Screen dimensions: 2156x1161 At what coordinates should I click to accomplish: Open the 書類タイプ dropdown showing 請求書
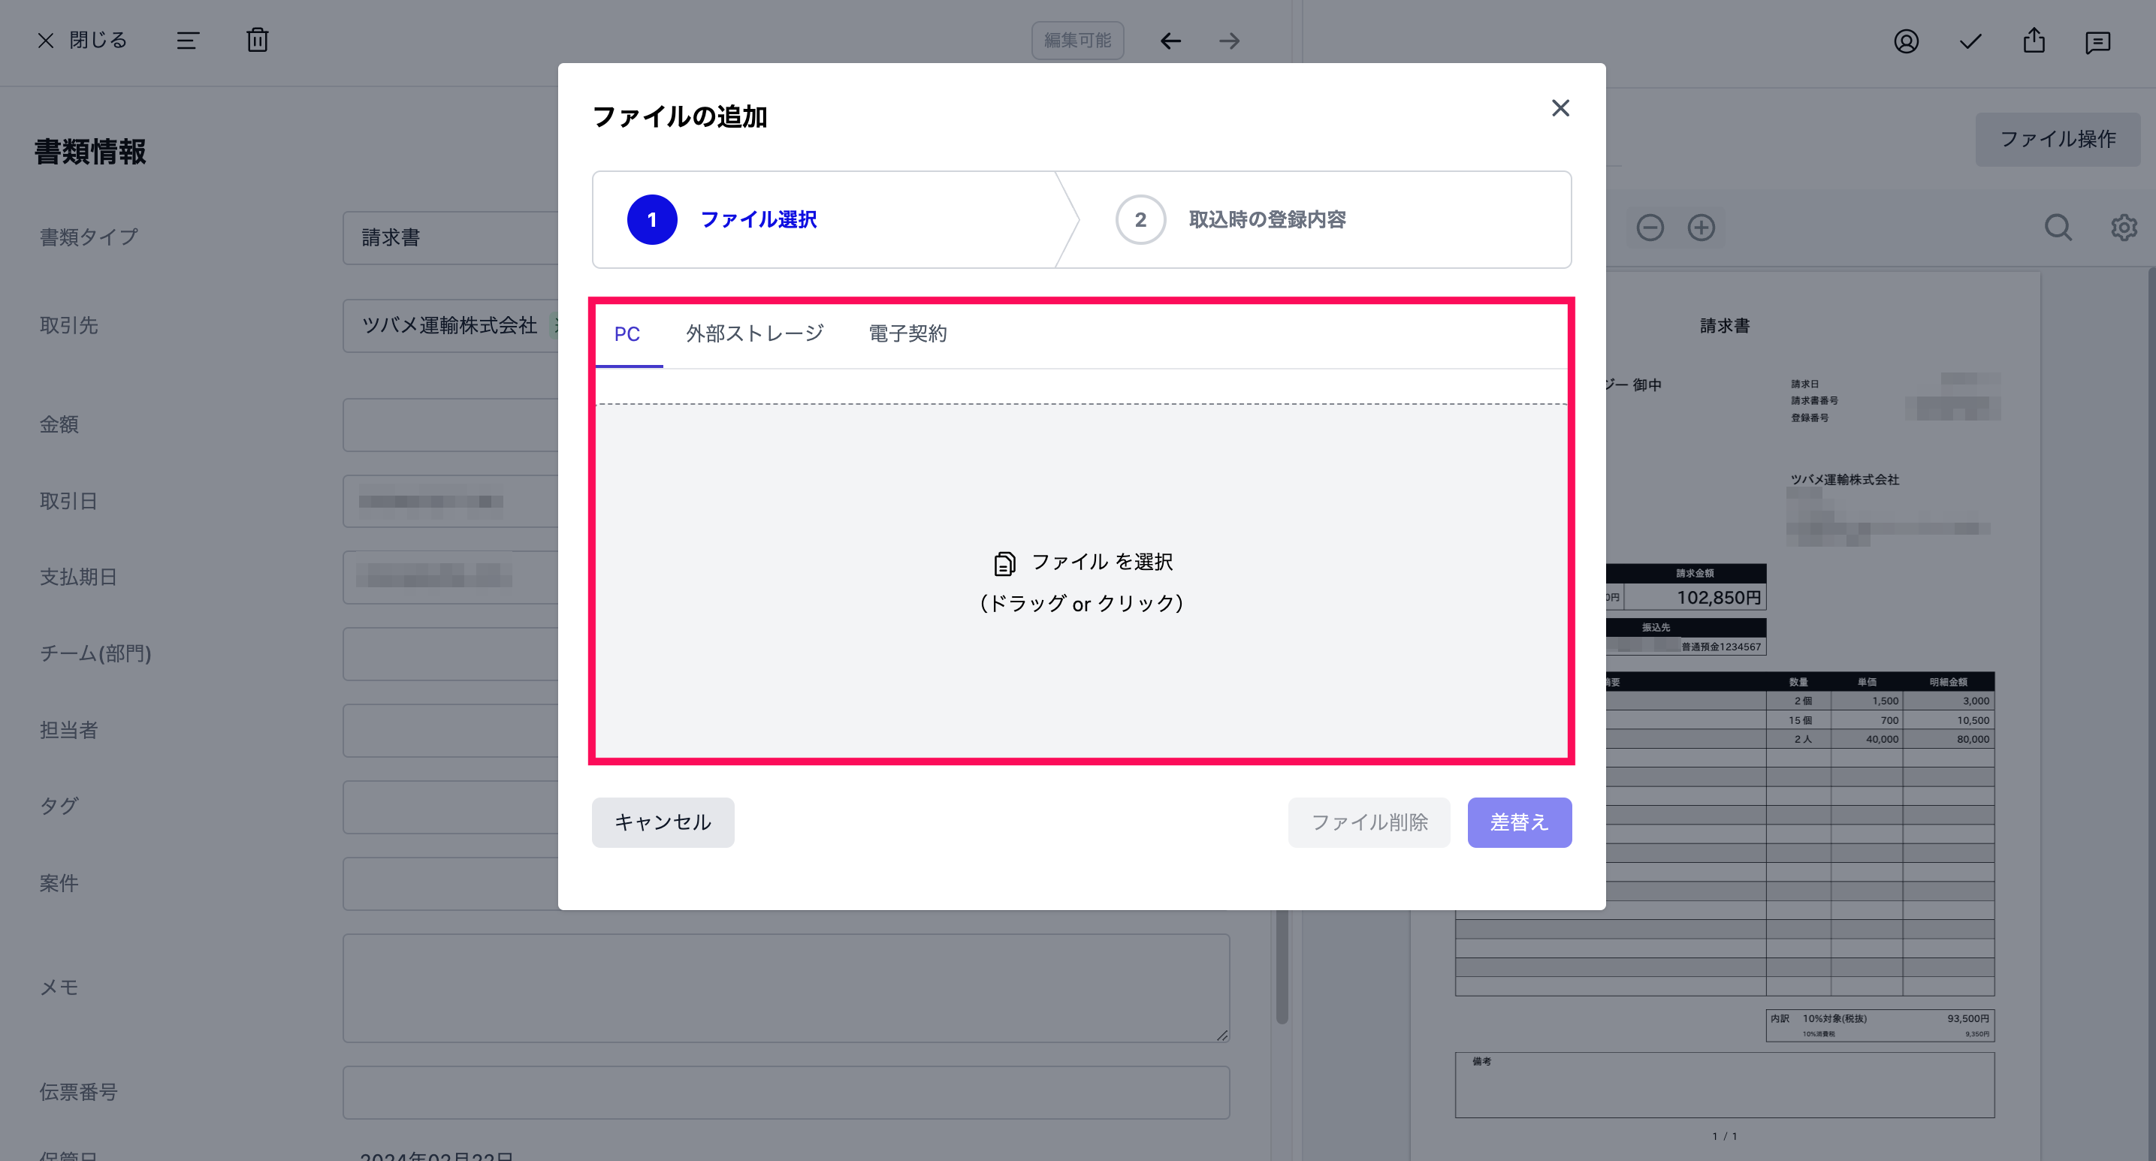[450, 237]
